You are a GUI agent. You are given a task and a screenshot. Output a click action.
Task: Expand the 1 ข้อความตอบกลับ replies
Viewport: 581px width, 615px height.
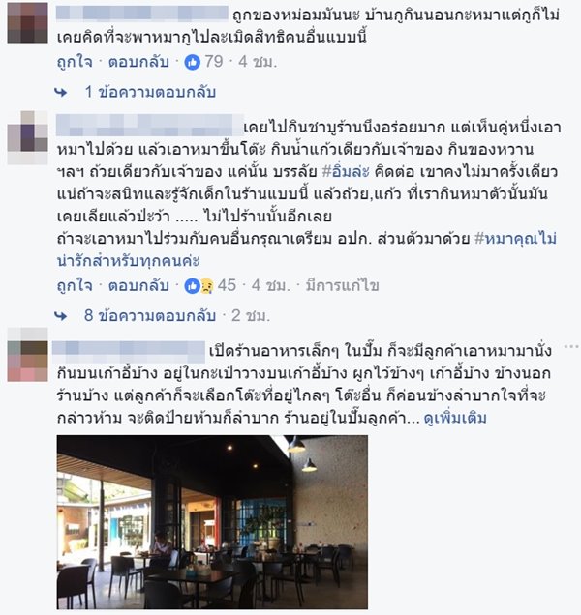(x=150, y=92)
